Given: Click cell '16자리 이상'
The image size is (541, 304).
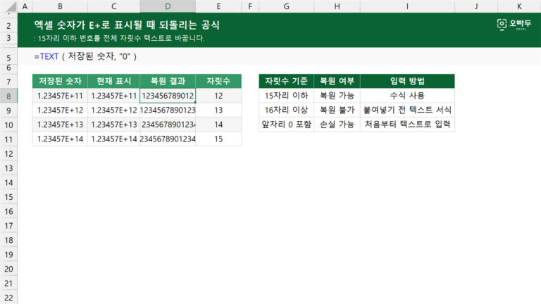Looking at the screenshot, I should (287, 110).
